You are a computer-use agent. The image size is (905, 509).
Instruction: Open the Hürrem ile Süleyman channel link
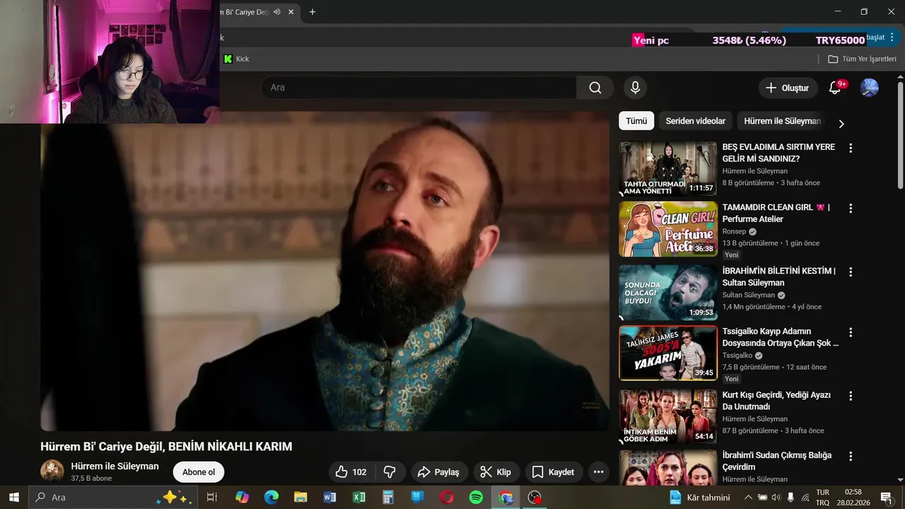[115, 467]
